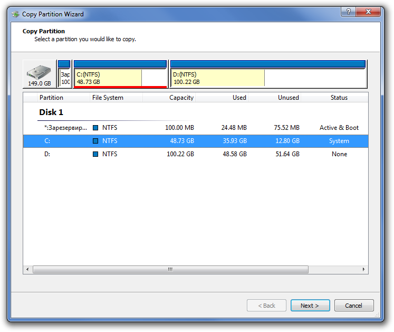Click the horizontal scrollbar right arrow
The image size is (394, 332).
pos(363,269)
